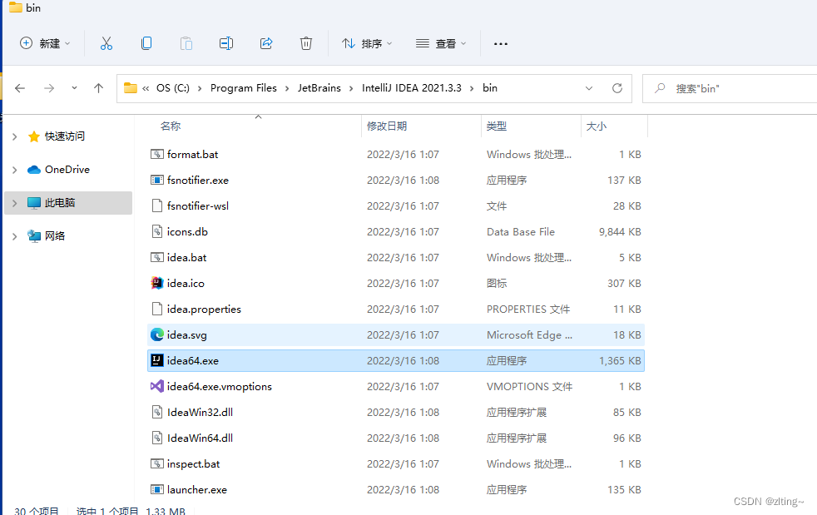Go forward with the right arrow
Viewport: 817px width, 515px height.
click(49, 88)
